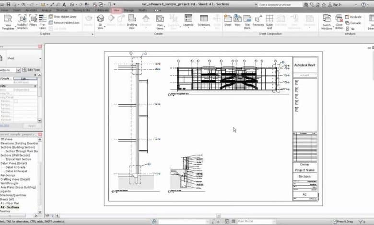Click Remove Hidden Lines
374x225 pixels.
[x=64, y=22]
